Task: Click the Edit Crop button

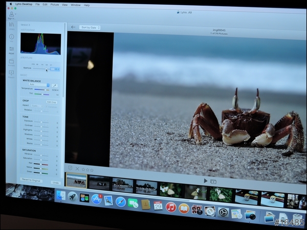Action: point(52,102)
